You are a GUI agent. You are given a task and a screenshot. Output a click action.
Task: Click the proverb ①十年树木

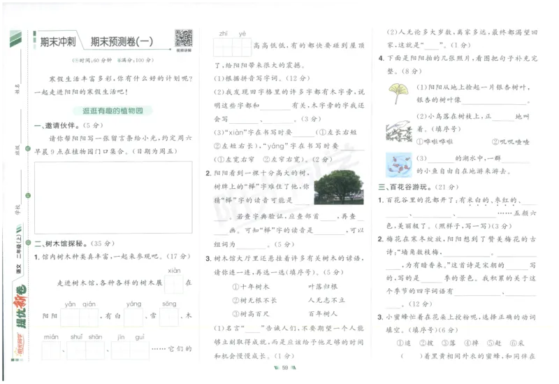[x=251, y=287]
